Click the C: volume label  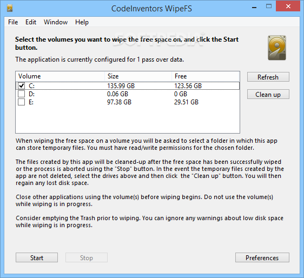31,86
